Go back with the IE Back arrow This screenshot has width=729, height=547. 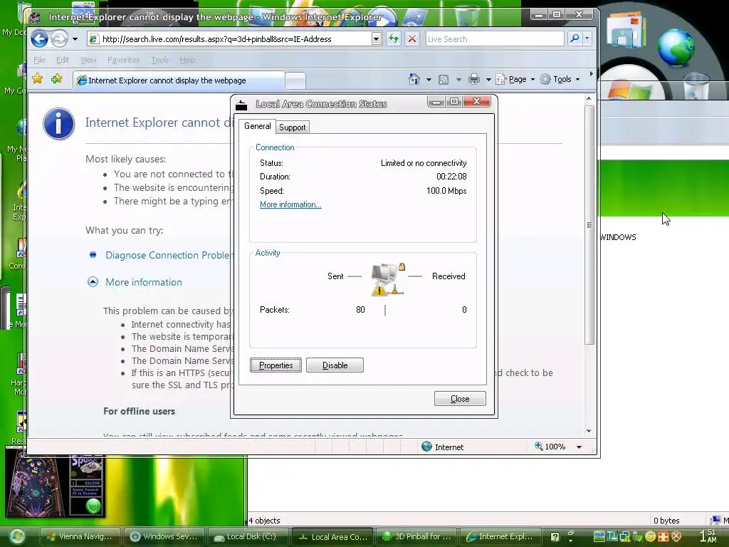(40, 38)
